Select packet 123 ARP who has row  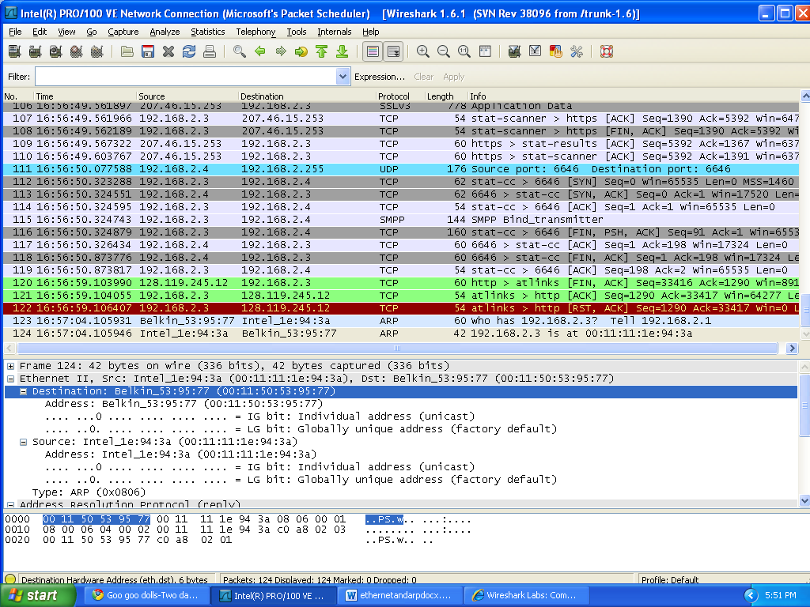(x=401, y=321)
